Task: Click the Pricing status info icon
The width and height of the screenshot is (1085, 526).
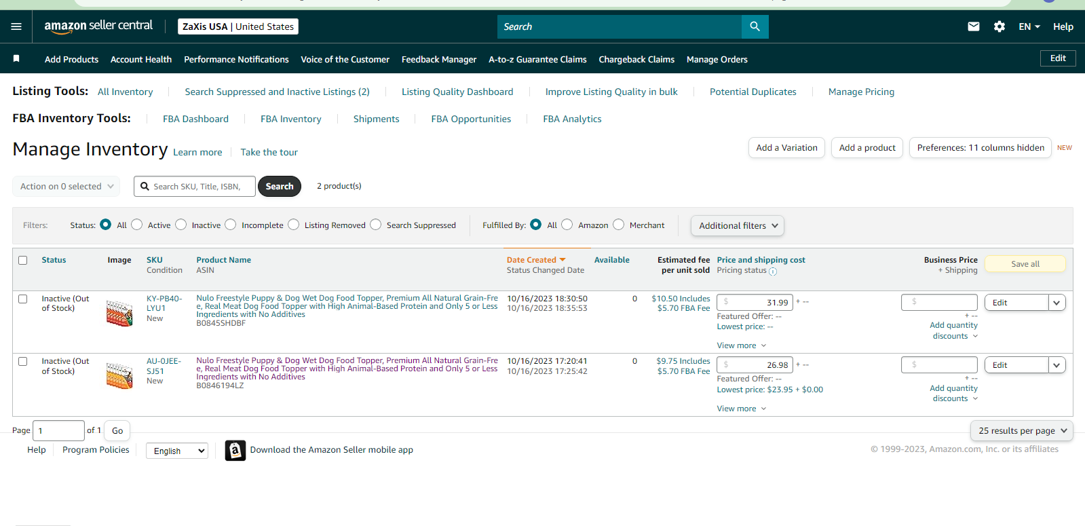Action: pyautogui.click(x=773, y=271)
